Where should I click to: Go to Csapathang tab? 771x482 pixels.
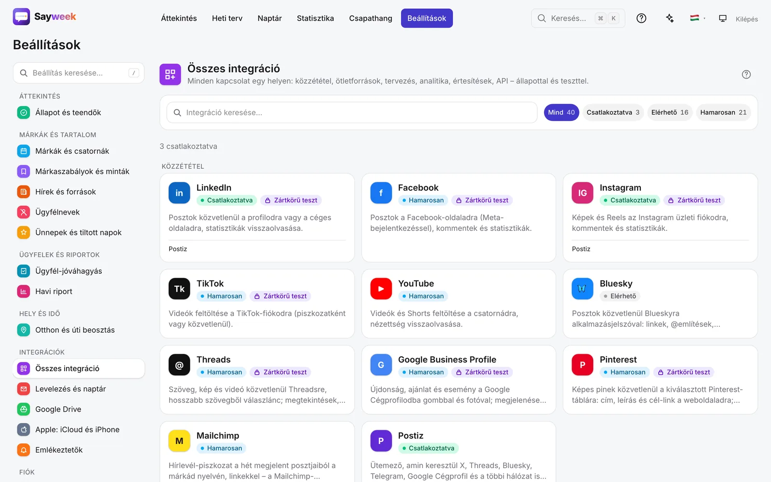pyautogui.click(x=371, y=18)
